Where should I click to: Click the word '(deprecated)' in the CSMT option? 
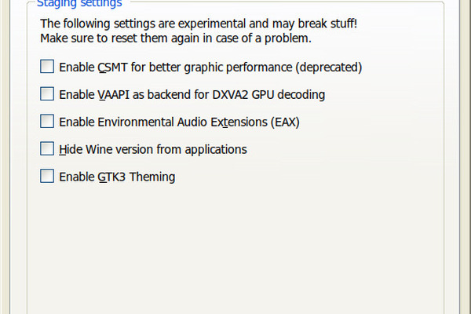pyautogui.click(x=332, y=68)
